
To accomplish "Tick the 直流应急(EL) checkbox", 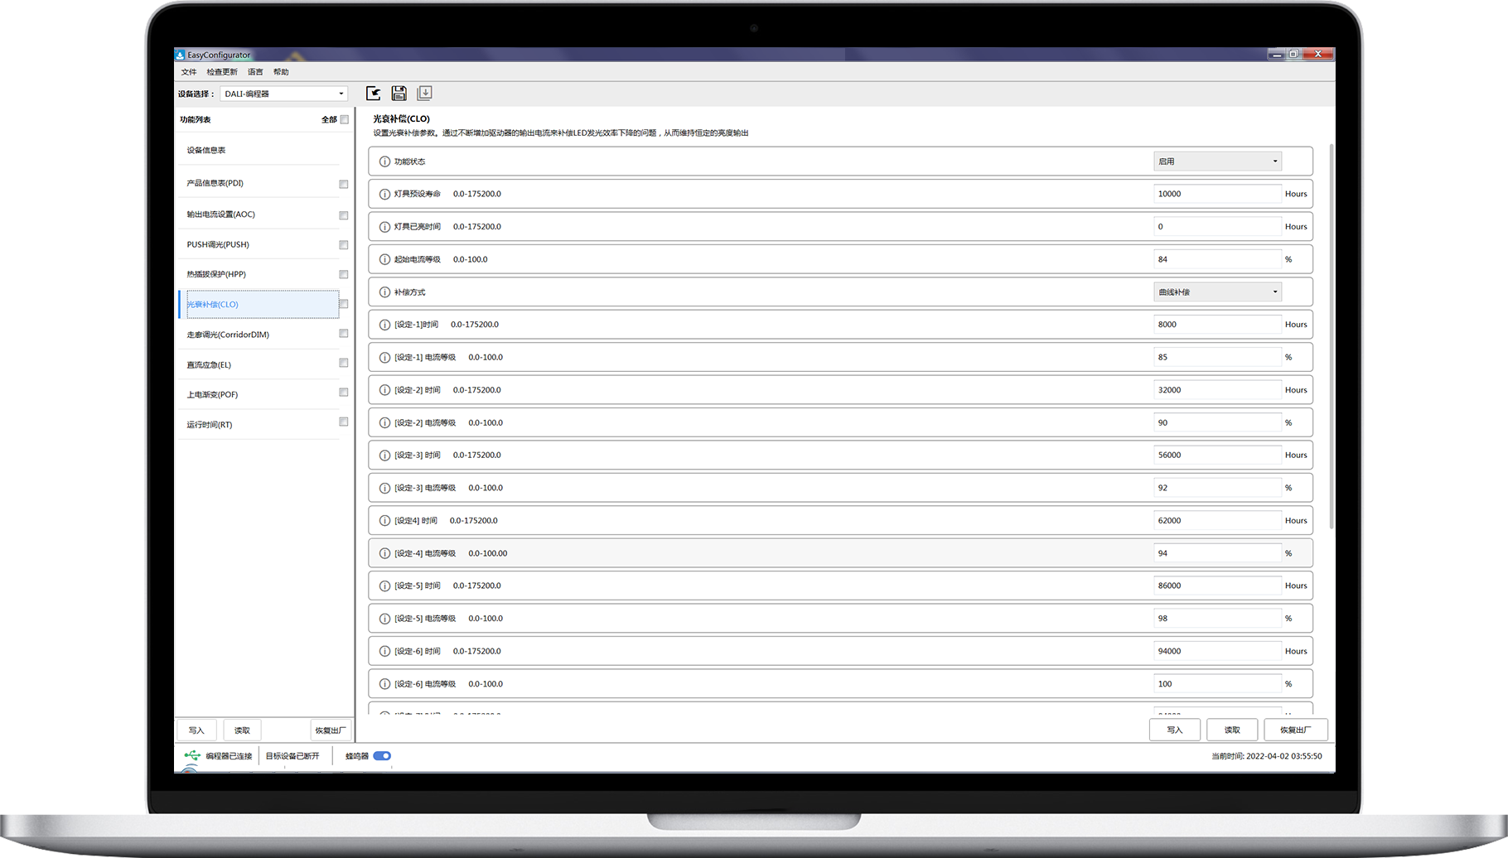I will click(x=344, y=363).
